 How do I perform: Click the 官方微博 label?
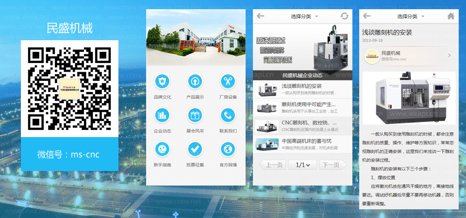(228, 165)
